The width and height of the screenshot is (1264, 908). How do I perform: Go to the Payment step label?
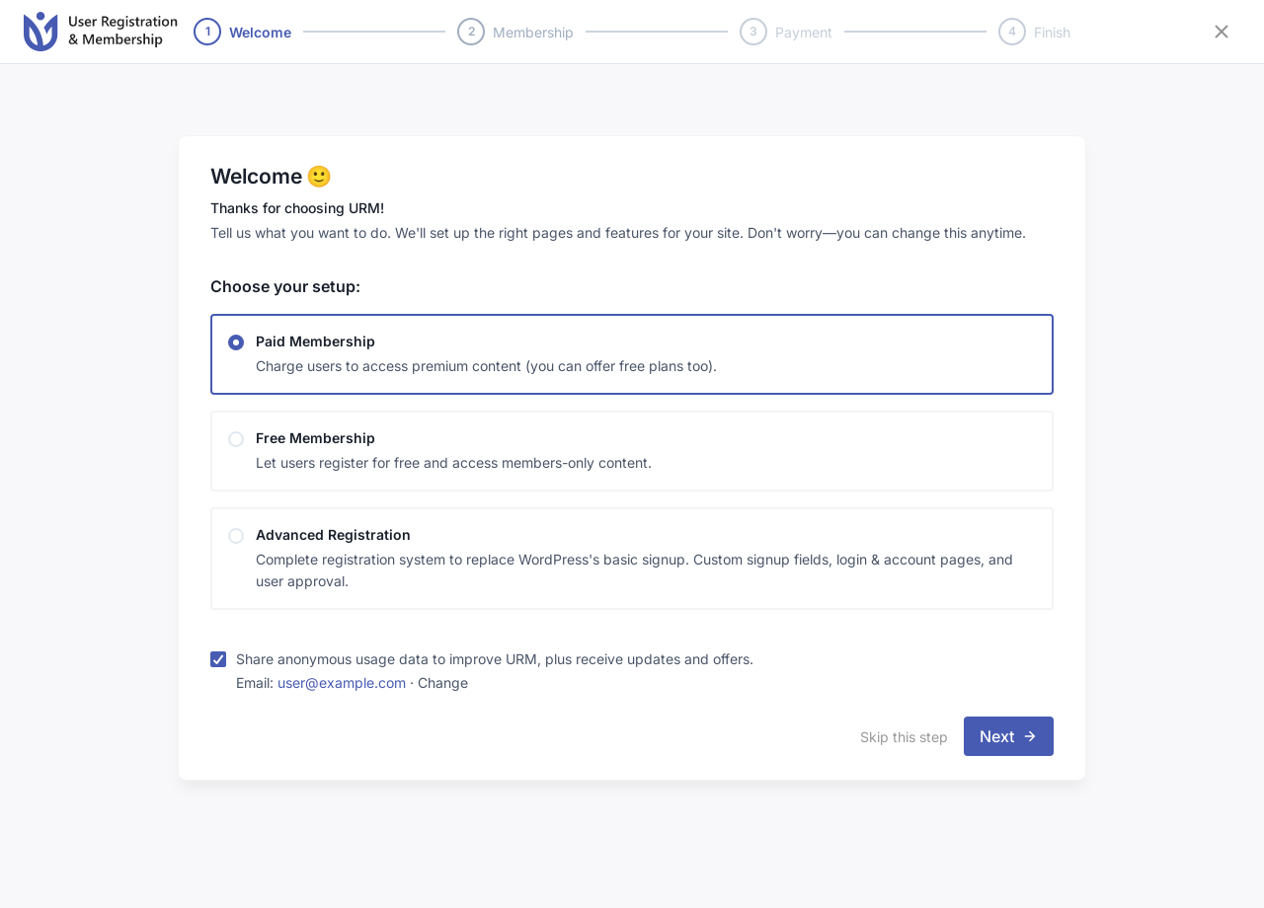point(804,33)
